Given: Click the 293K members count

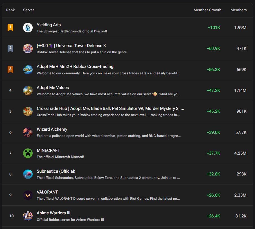Looking at the screenshot, I should click(x=241, y=174).
